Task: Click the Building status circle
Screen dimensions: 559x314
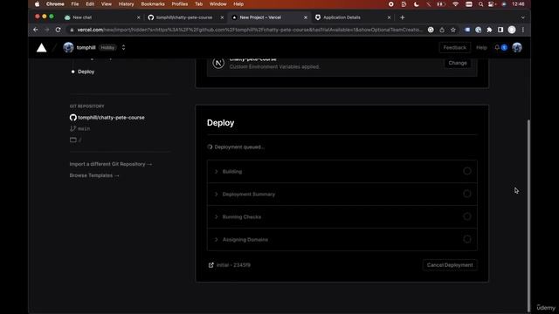Action: tap(467, 171)
